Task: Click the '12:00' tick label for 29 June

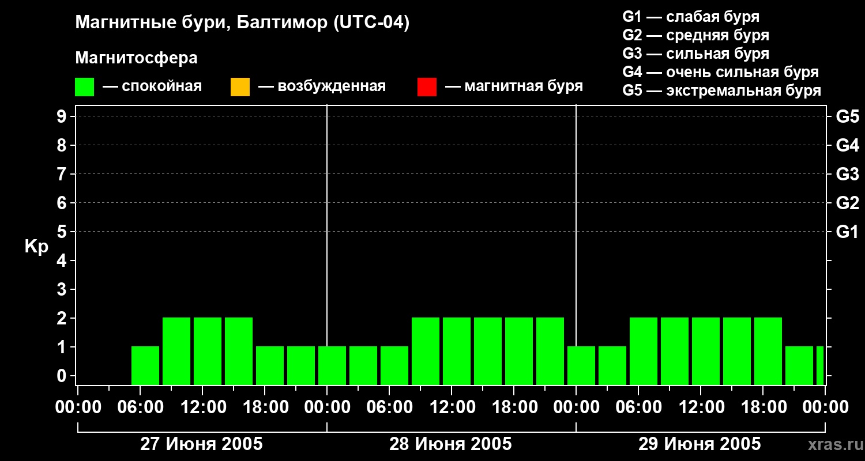Action: click(x=701, y=407)
